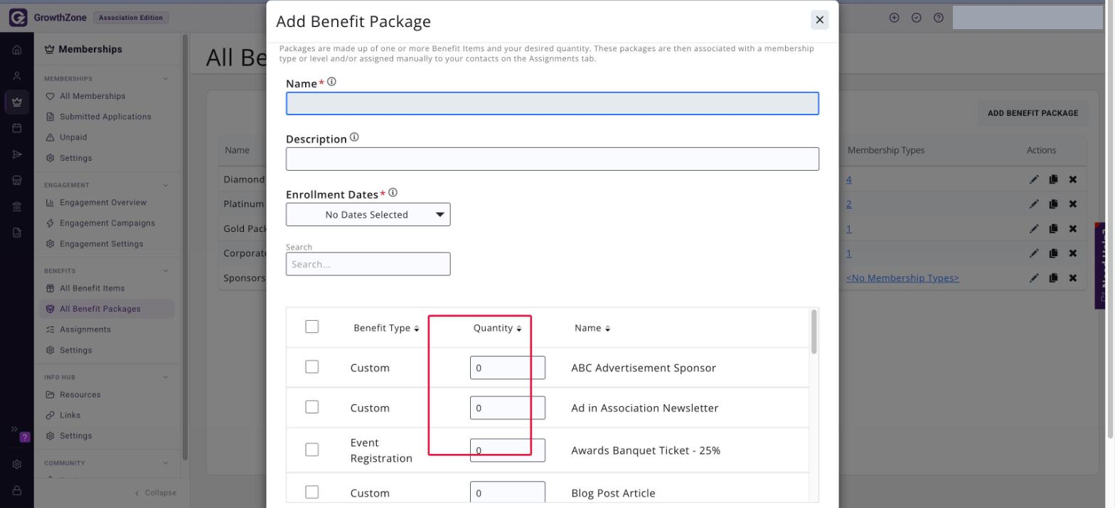Edit the Diamond package with pencil icon
The width and height of the screenshot is (1115, 508).
click(x=1034, y=179)
